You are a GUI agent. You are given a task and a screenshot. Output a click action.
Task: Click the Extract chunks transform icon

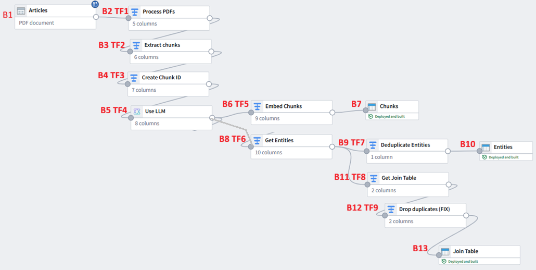tap(137, 45)
